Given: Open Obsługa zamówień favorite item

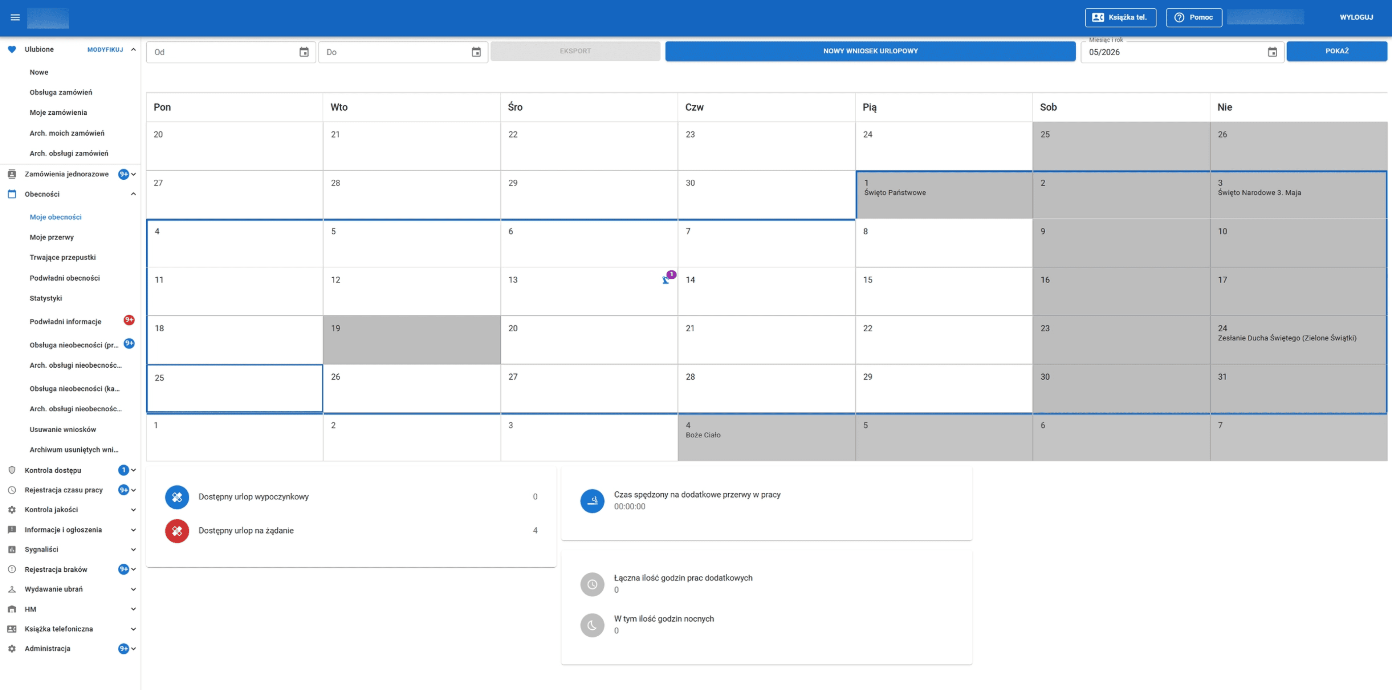Looking at the screenshot, I should point(61,93).
